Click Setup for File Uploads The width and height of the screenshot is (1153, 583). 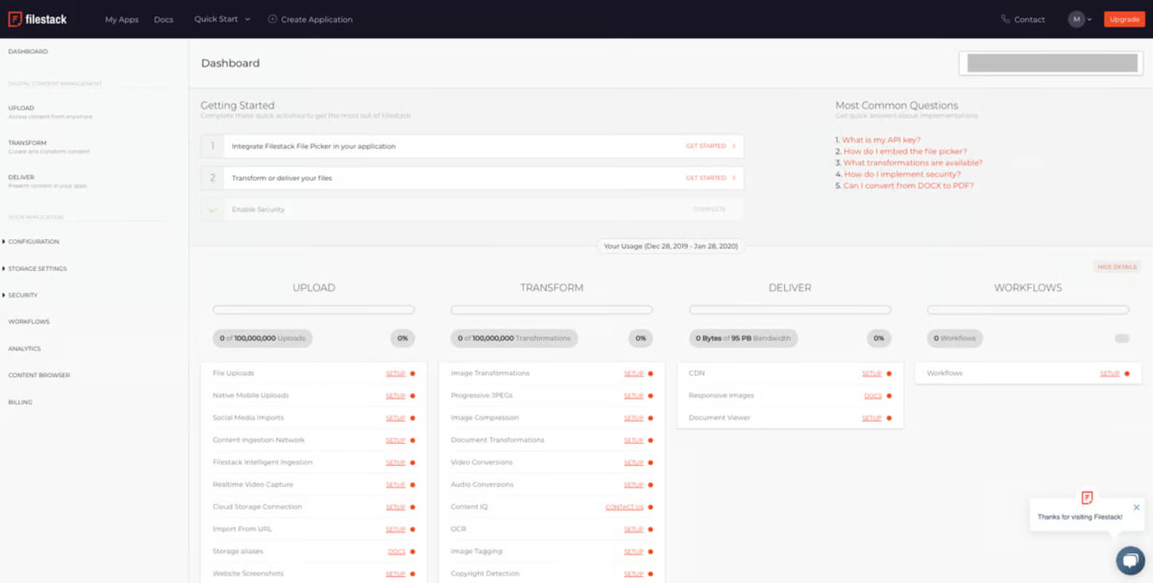click(x=395, y=374)
